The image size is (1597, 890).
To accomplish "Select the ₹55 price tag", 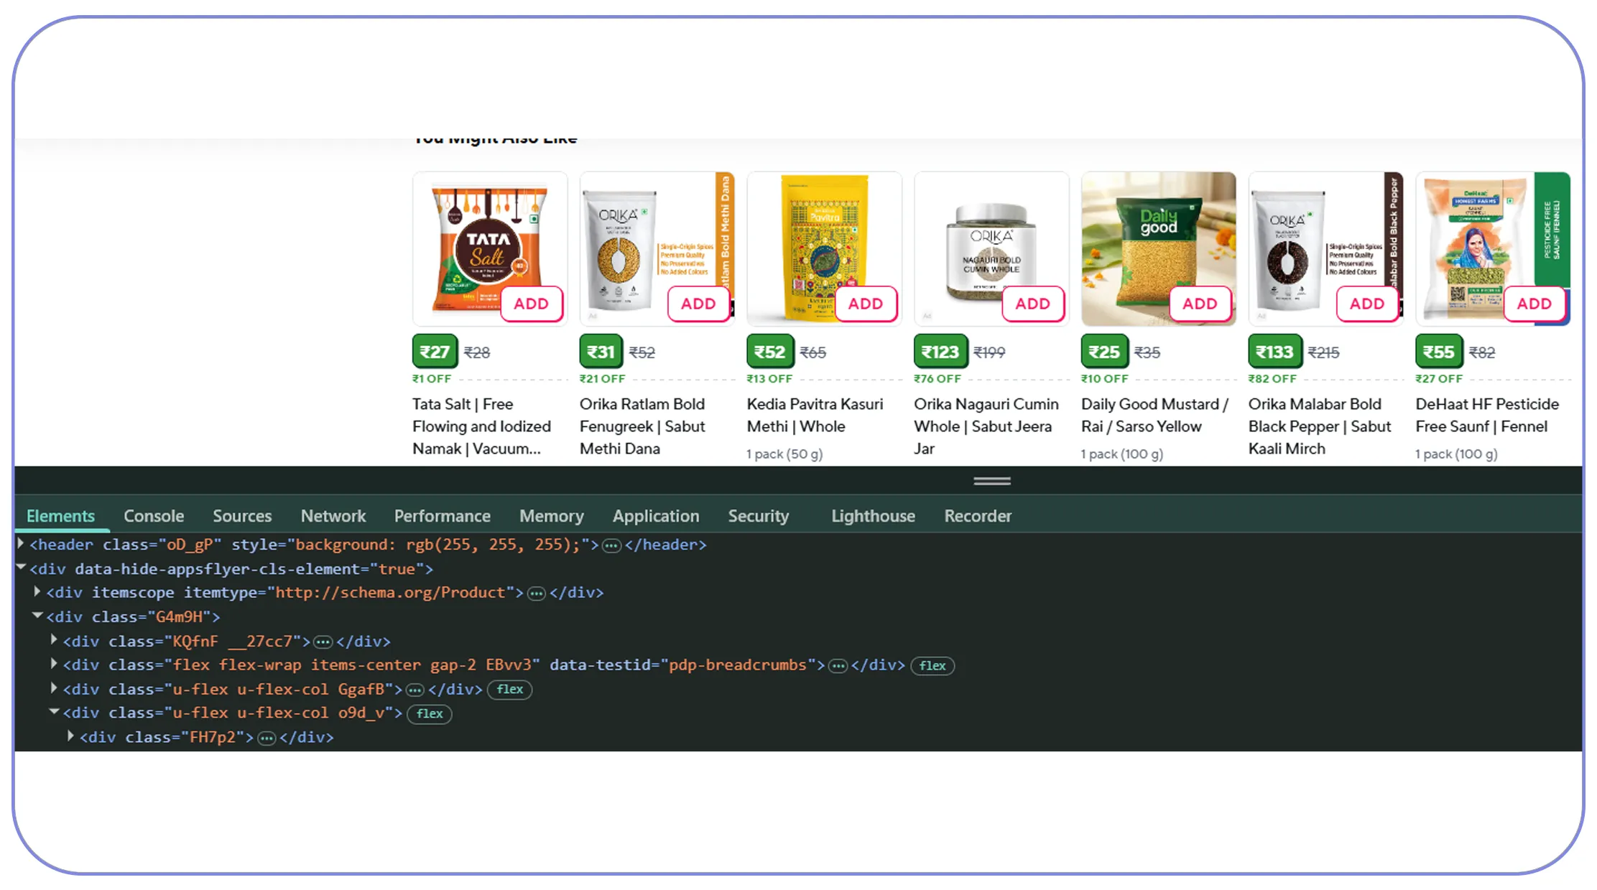I will [1438, 352].
